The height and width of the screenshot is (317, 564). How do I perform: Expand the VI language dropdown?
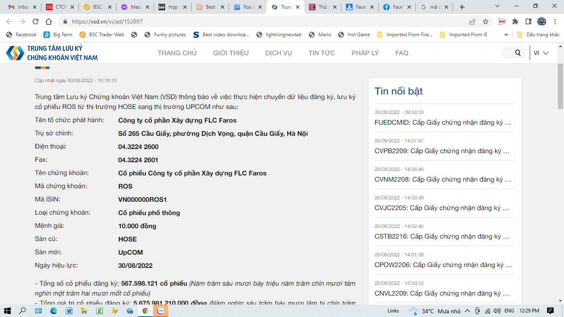[x=541, y=53]
